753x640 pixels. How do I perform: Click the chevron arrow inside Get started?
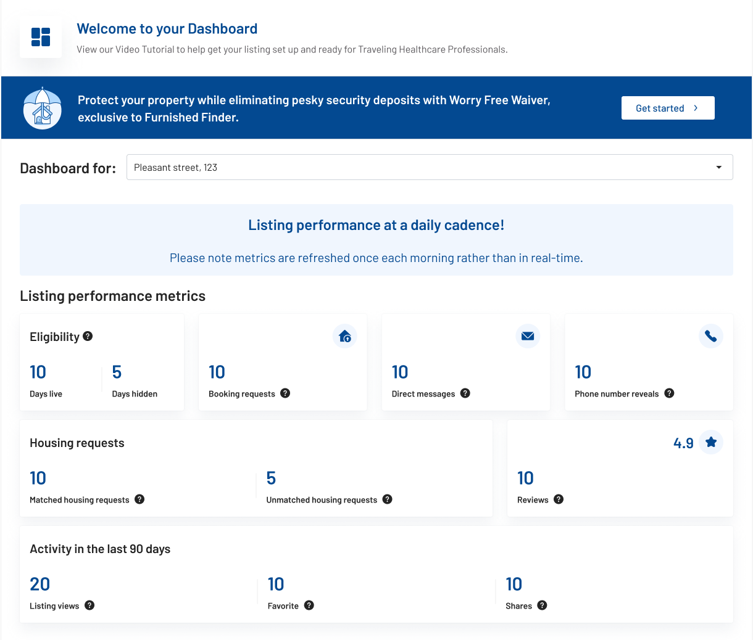(696, 108)
